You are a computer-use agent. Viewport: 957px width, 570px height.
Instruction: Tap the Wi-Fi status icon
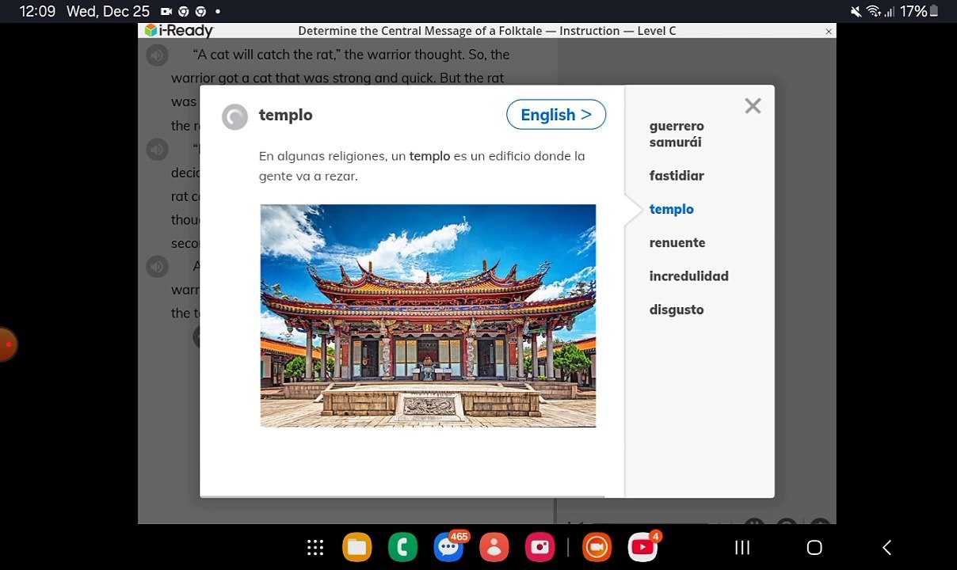(x=874, y=12)
